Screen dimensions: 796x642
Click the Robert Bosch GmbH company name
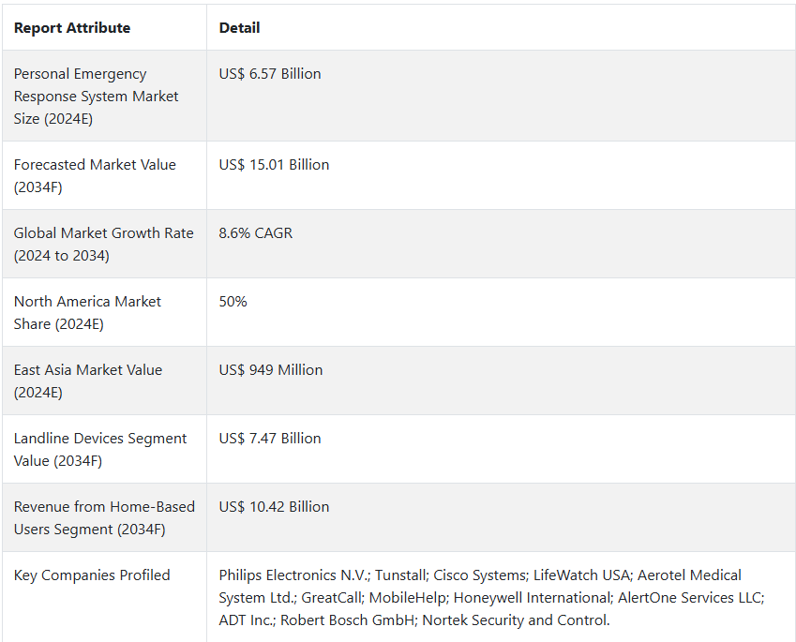(x=348, y=620)
